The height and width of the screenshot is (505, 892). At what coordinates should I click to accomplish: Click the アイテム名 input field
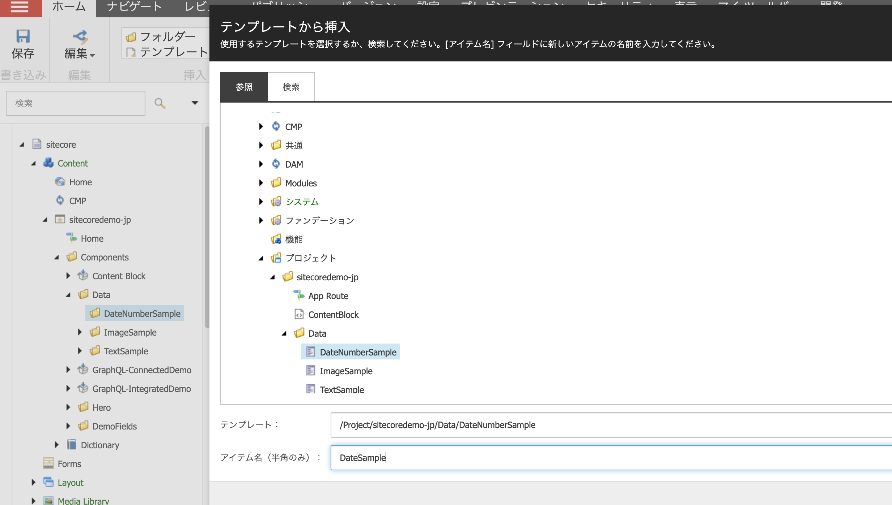[611, 458]
